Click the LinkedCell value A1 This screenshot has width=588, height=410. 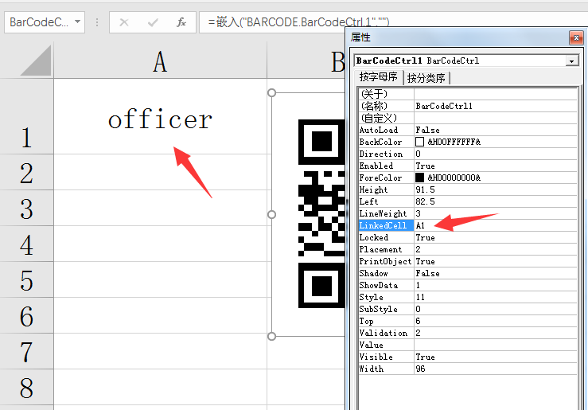pos(420,225)
